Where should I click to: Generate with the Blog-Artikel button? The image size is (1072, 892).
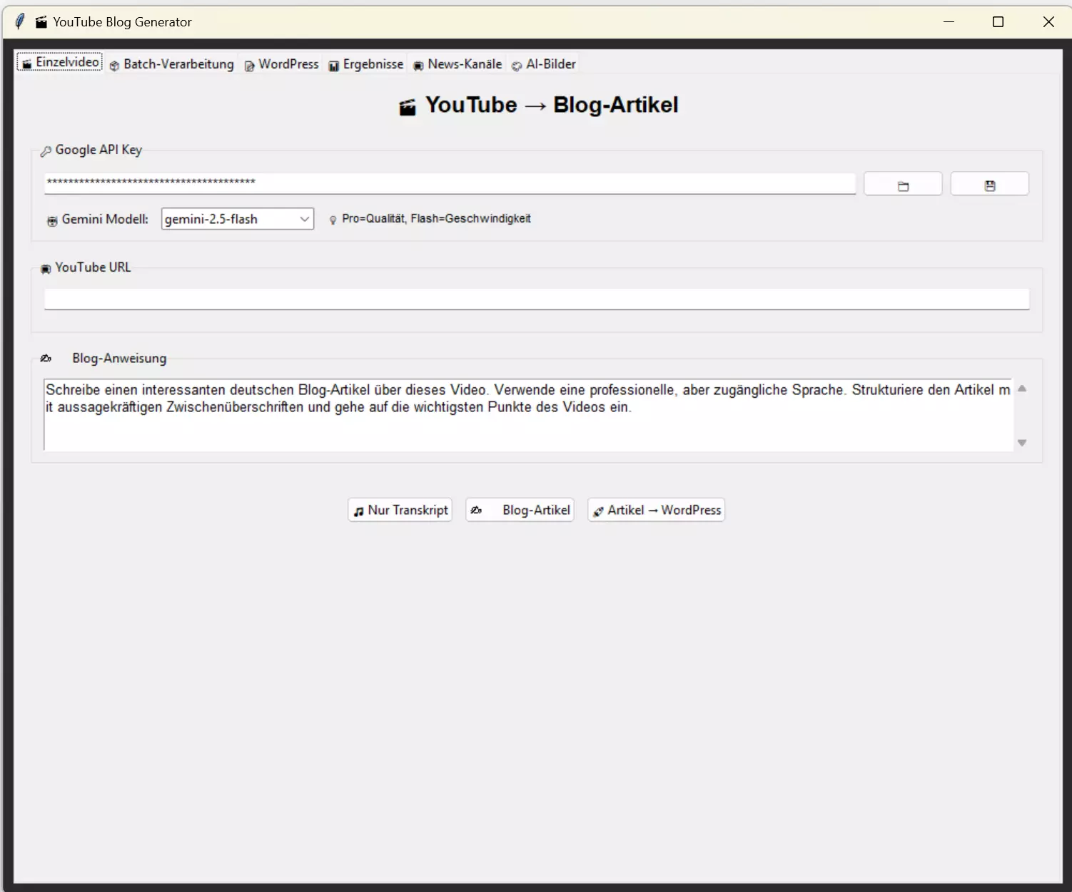(x=520, y=510)
